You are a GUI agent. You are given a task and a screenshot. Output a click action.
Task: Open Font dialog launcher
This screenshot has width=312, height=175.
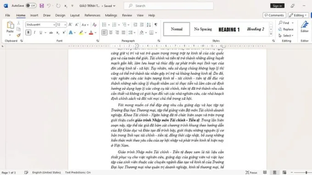tap(97, 41)
